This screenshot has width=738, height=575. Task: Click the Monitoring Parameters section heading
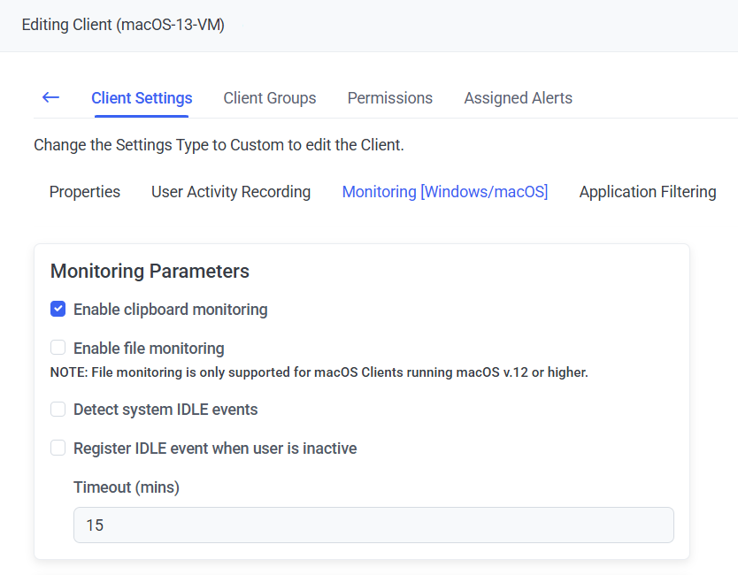click(150, 271)
